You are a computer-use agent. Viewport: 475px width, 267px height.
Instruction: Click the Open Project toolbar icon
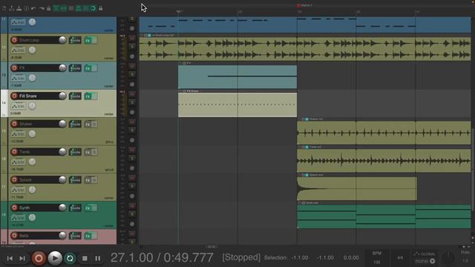coord(12,8)
